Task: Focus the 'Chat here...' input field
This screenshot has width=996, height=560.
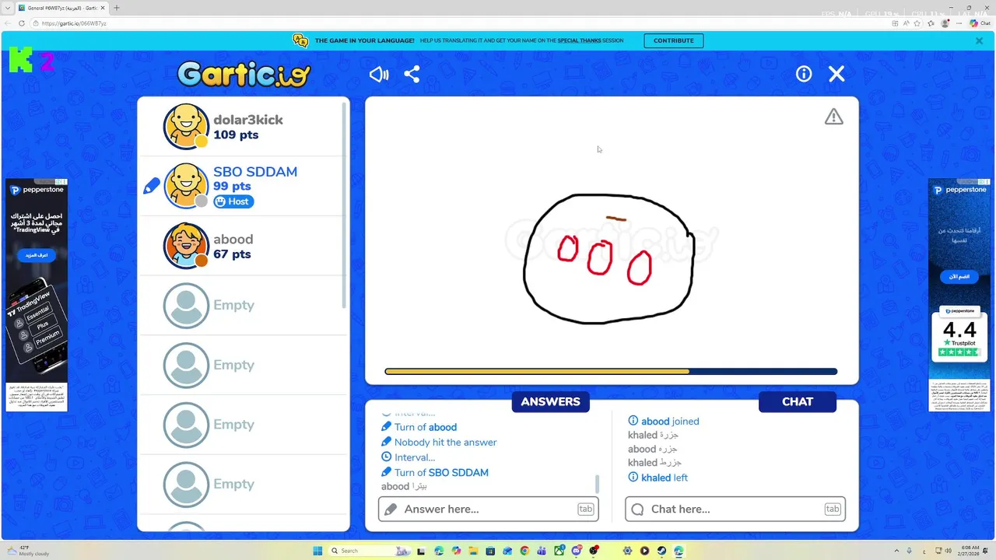Action: pos(735,509)
